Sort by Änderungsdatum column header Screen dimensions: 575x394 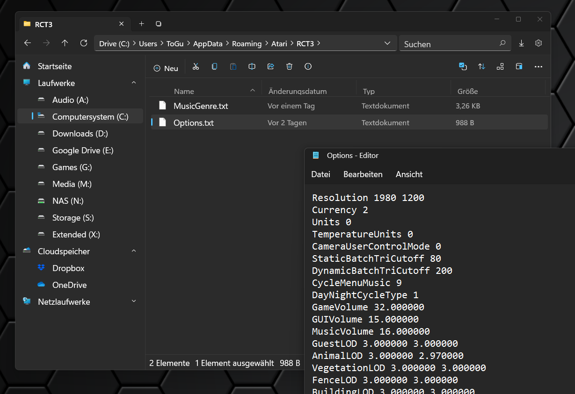tap(298, 92)
